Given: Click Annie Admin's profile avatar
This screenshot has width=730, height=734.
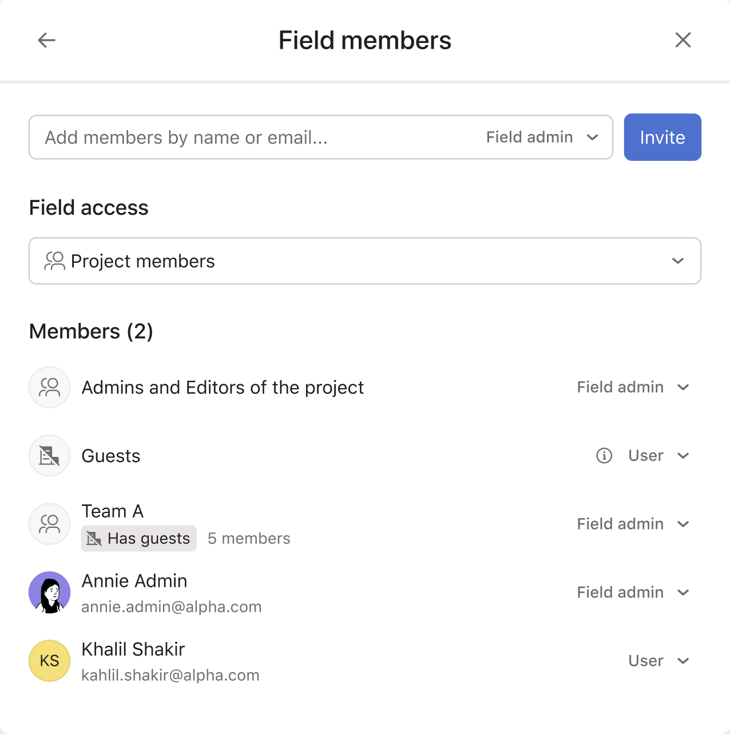Looking at the screenshot, I should coord(50,593).
